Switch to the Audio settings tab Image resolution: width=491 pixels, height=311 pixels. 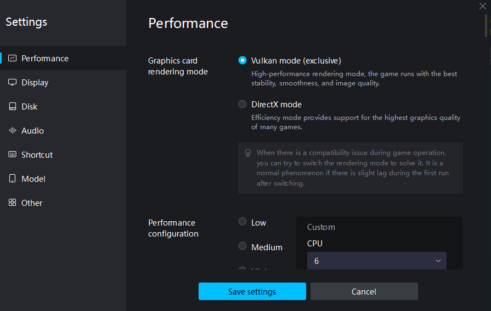[x=32, y=131]
